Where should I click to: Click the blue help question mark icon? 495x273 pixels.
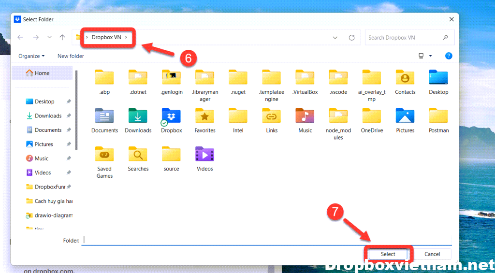point(449,56)
